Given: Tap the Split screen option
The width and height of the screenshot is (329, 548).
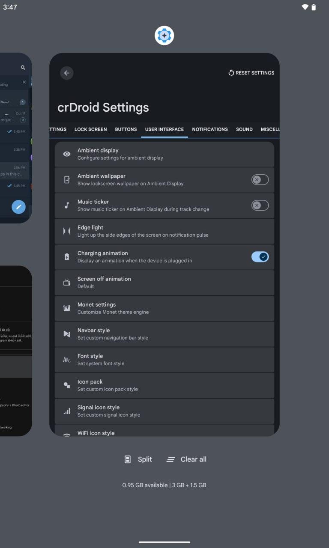Looking at the screenshot, I should [x=138, y=459].
